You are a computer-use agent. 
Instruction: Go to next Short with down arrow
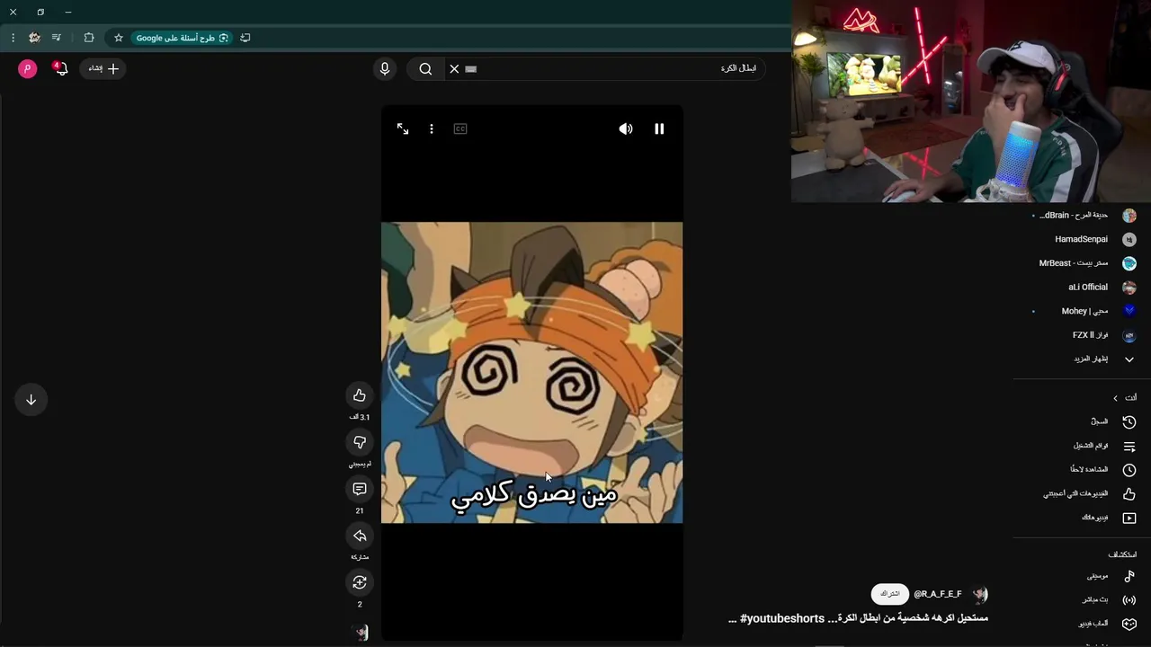[x=31, y=400]
